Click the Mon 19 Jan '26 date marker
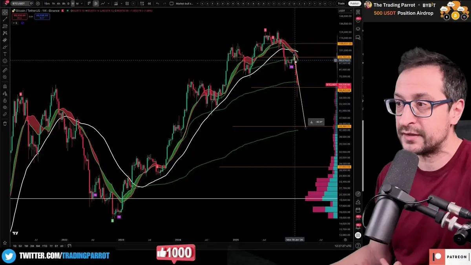The width and height of the screenshot is (471, 265). coord(295,239)
